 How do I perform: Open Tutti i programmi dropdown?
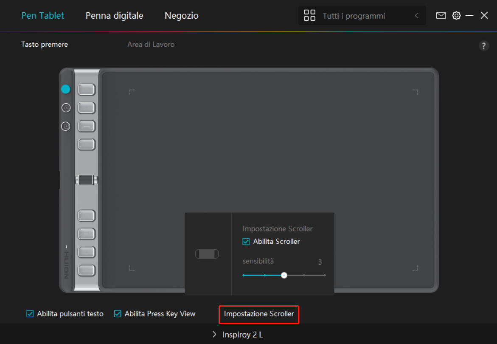click(362, 16)
